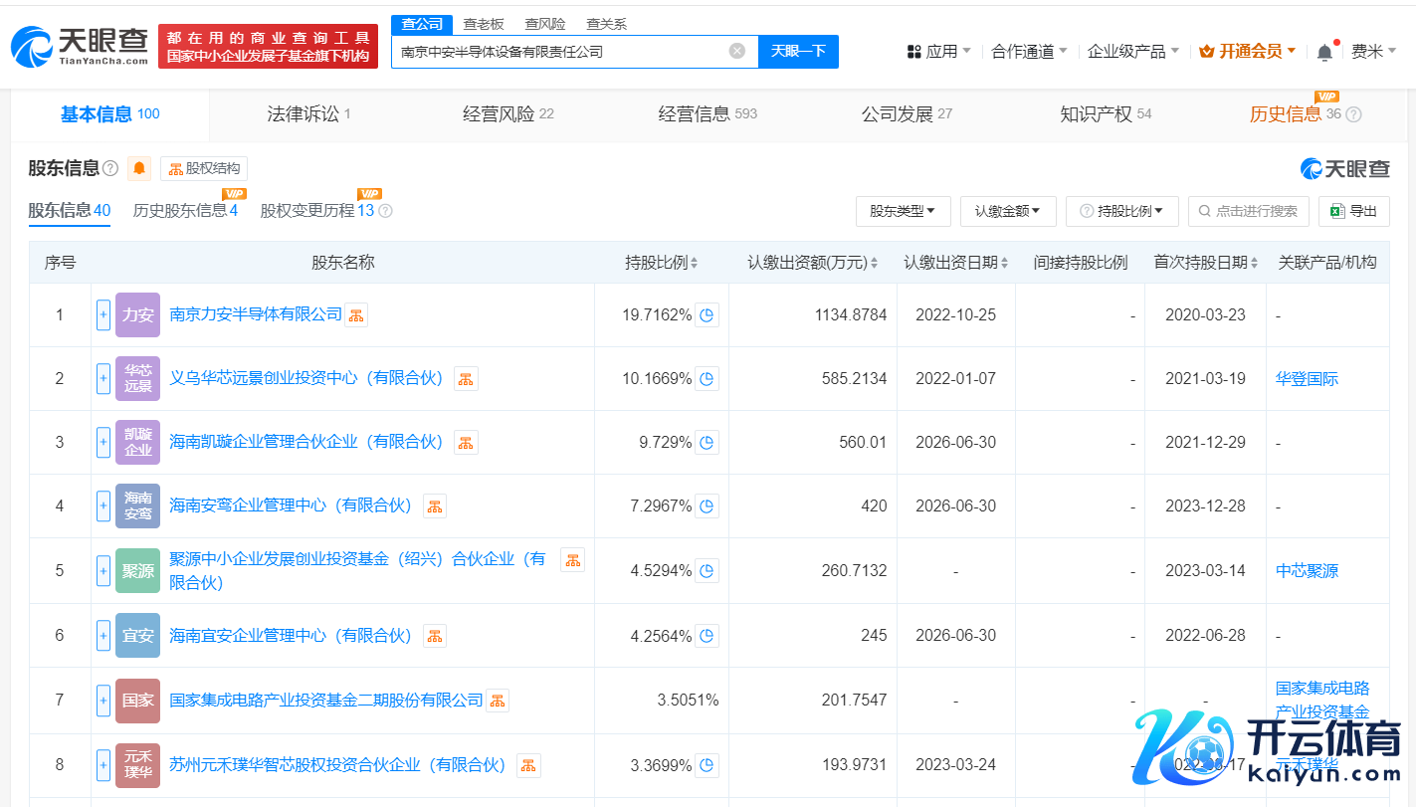Click the 天眼一下 search button
Image resolution: width=1416 pixels, height=807 pixels.
[798, 51]
